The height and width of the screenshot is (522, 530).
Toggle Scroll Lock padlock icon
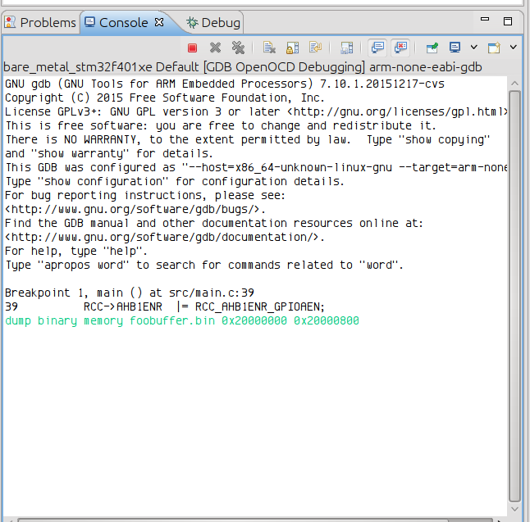292,48
